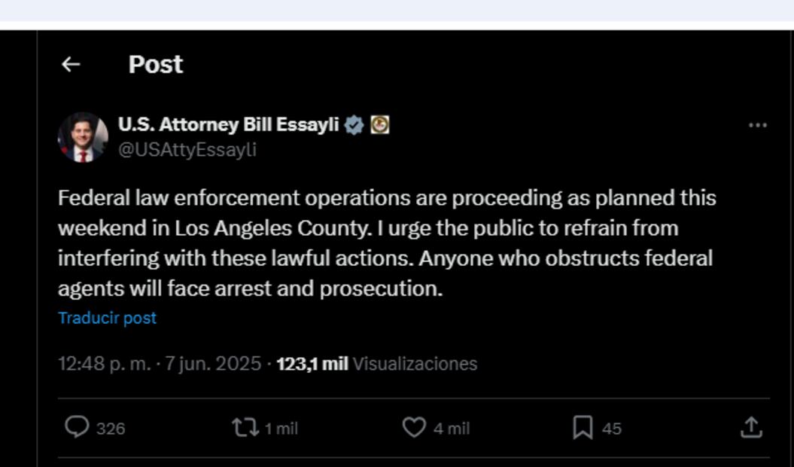
Task: View the 123,1 mil Visualizaciones count
Action: click(376, 365)
